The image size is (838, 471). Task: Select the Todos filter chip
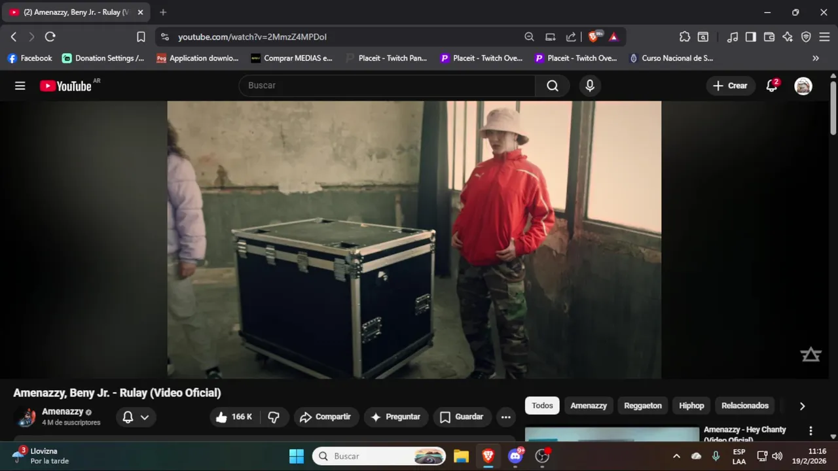(542, 406)
